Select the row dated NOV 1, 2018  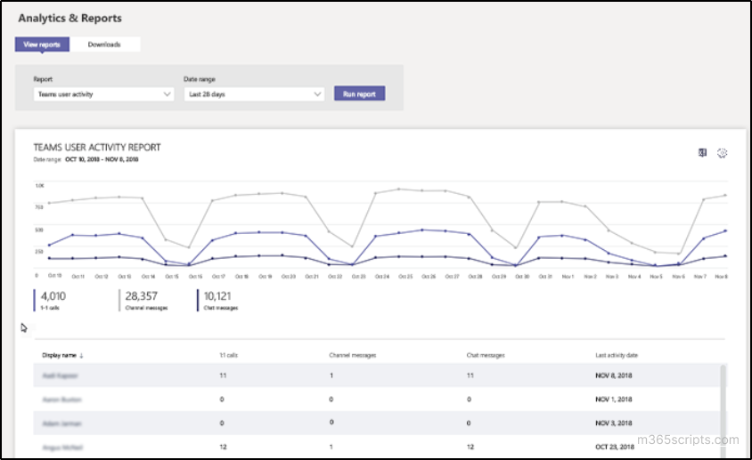[377, 399]
